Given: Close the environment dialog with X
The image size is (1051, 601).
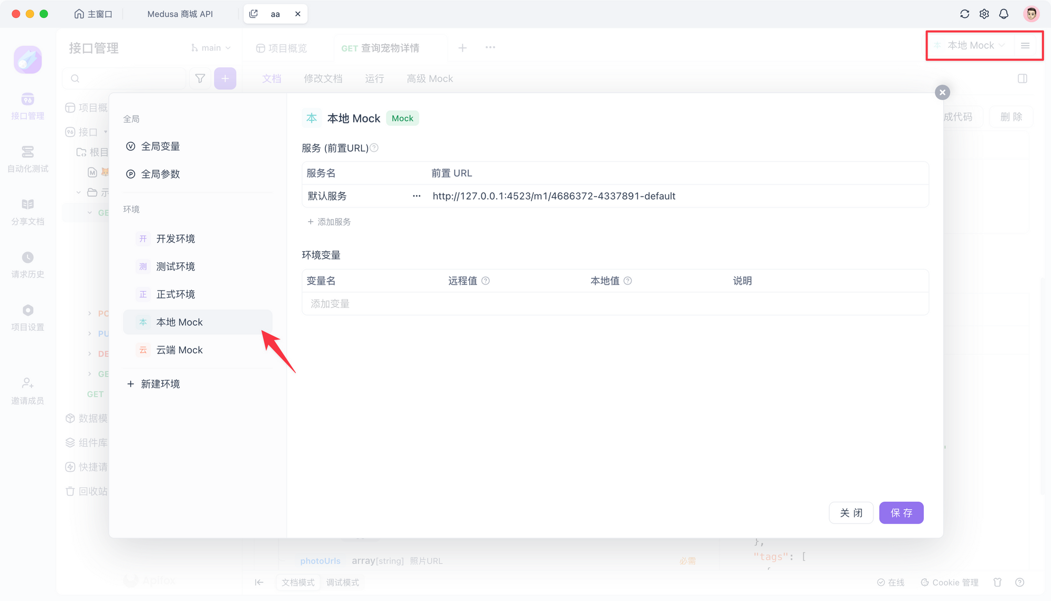Looking at the screenshot, I should click(x=942, y=92).
